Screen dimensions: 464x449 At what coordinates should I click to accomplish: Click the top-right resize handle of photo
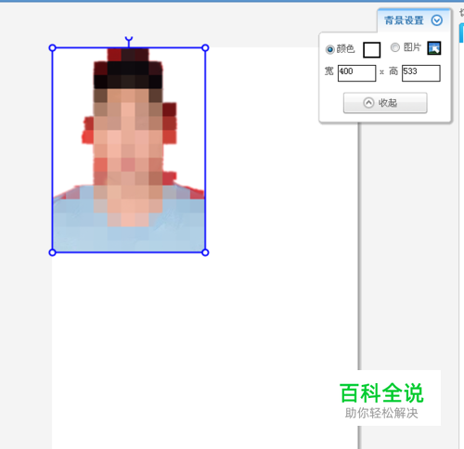[205, 48]
